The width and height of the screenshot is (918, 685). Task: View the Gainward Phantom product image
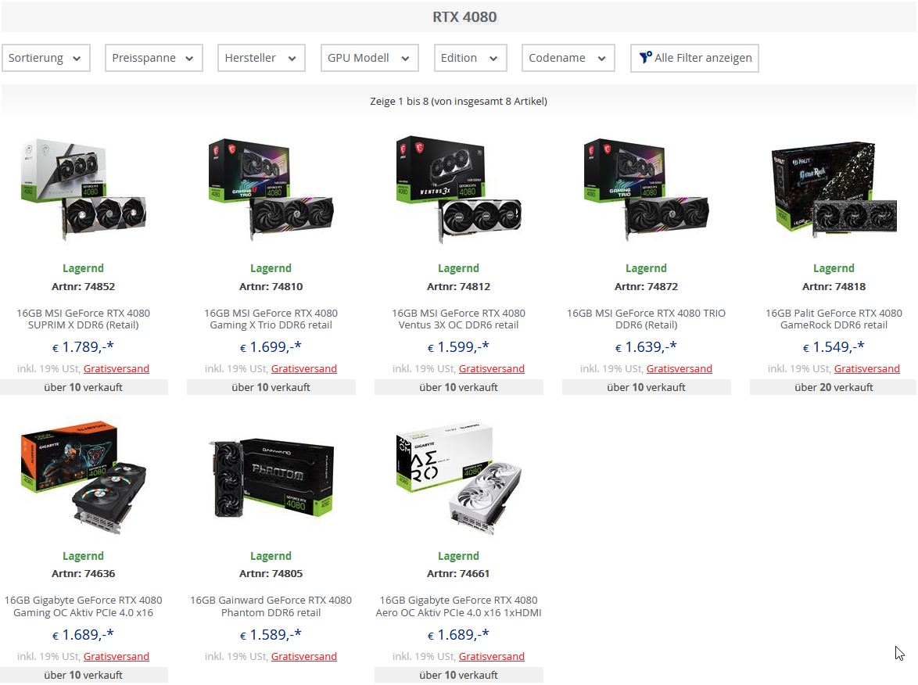[x=271, y=476]
